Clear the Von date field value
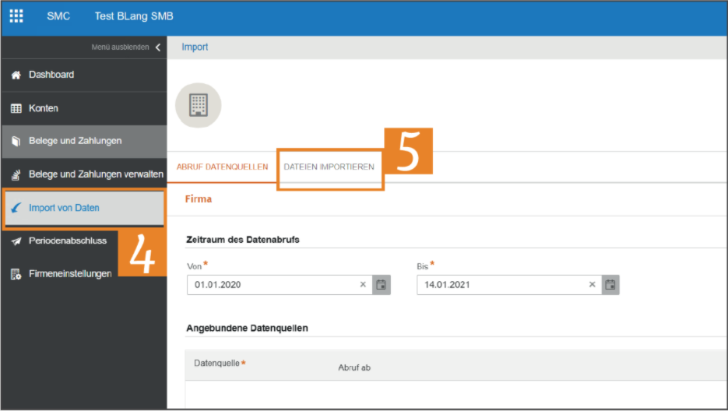This screenshot has height=411, width=728. [363, 285]
